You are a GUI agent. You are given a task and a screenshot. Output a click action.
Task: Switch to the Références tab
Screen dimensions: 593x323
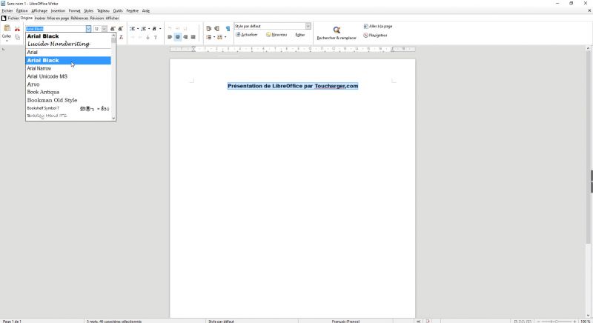click(79, 18)
